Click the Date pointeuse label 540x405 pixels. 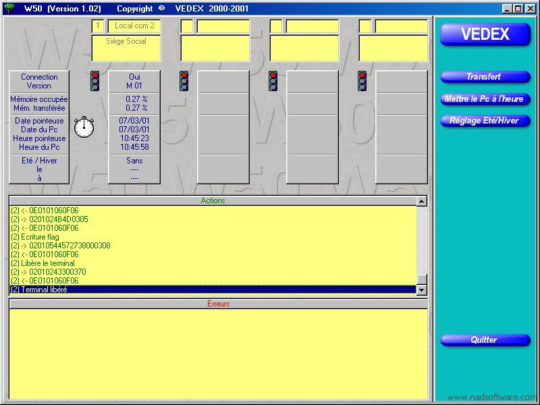click(x=39, y=121)
